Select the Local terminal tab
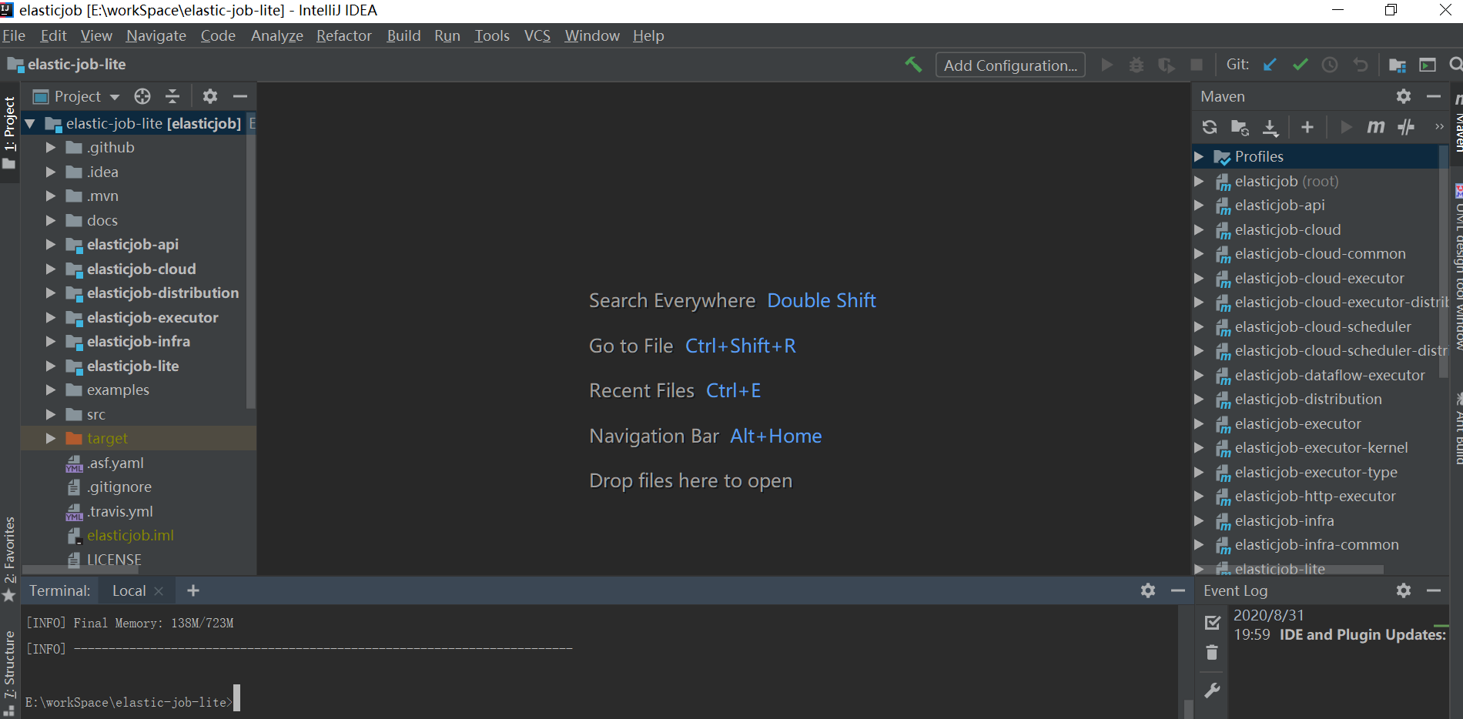Image resolution: width=1463 pixels, height=719 pixels. 129,590
